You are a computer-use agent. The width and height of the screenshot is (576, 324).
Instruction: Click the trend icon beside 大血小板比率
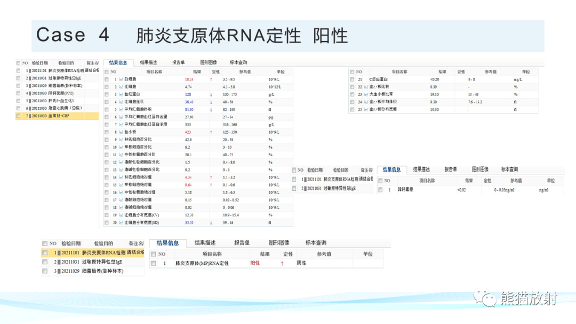tap(366, 94)
